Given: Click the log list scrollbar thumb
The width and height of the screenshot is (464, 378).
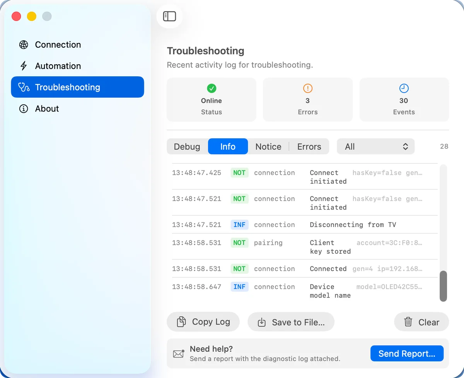Looking at the screenshot, I should click(x=444, y=286).
